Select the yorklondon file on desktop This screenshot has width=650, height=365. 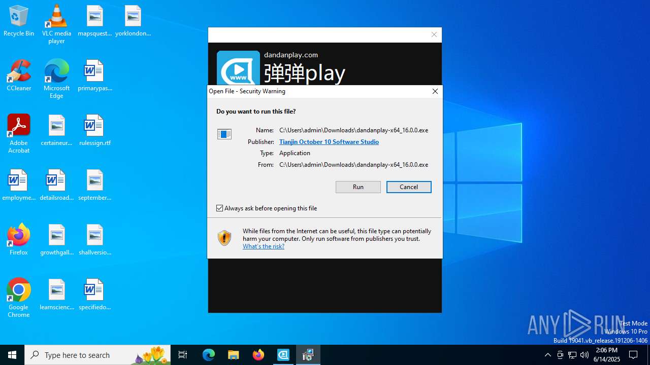pos(133,21)
